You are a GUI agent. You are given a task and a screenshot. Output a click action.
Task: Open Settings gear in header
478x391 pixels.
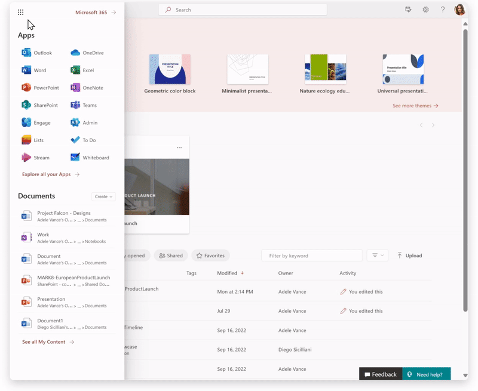(425, 10)
